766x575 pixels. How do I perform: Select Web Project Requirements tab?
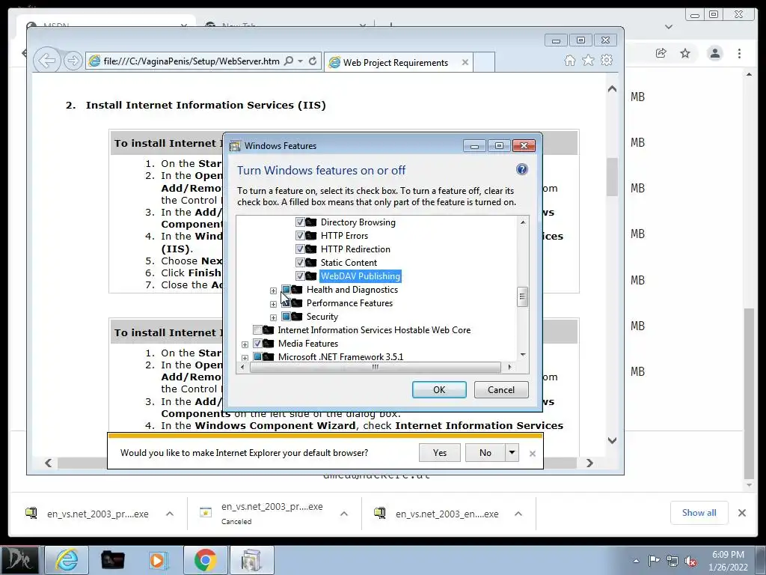(x=395, y=63)
